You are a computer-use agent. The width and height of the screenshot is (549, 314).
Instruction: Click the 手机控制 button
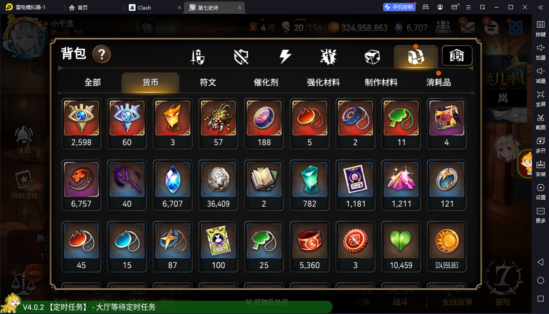click(x=399, y=7)
